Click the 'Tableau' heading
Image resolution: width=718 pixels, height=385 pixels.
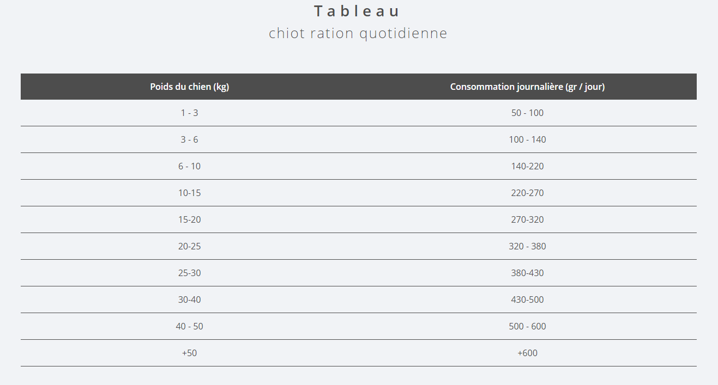click(358, 11)
